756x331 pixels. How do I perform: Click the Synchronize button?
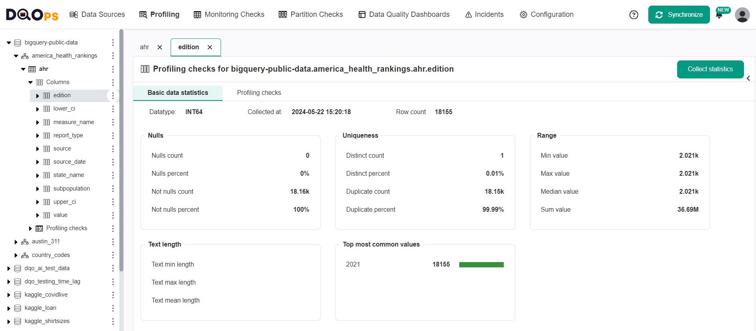coord(679,15)
